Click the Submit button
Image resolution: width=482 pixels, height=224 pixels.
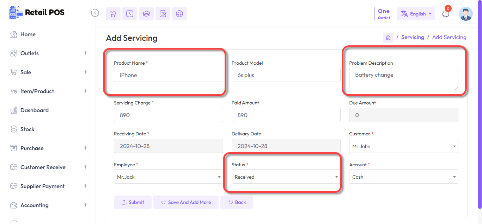133,202
